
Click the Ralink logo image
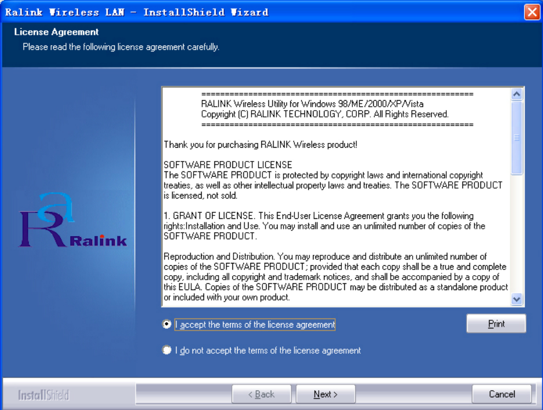pyautogui.click(x=74, y=220)
